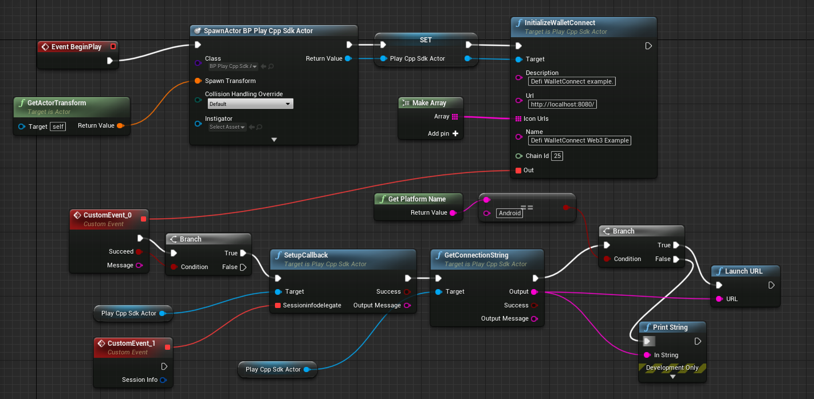Select the InitializeWalletConnect node title
The image size is (814, 399).
[x=560, y=23]
